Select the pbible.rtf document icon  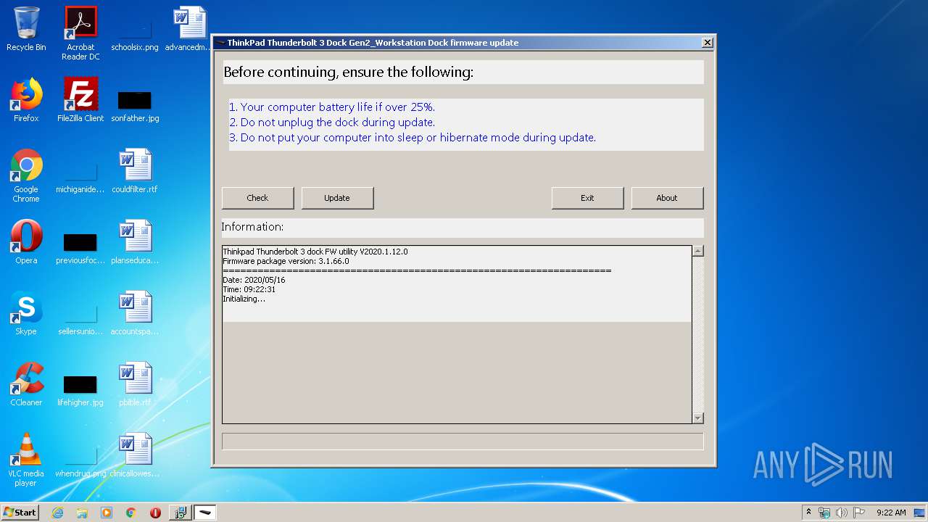point(135,384)
